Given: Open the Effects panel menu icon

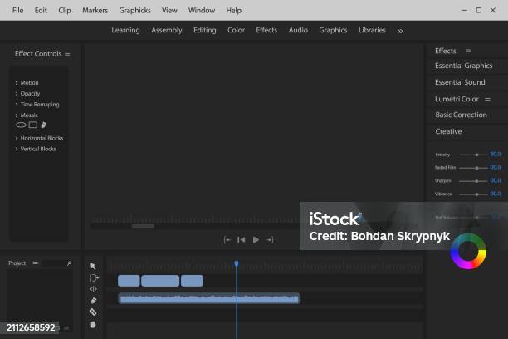Looking at the screenshot, I should [468, 51].
